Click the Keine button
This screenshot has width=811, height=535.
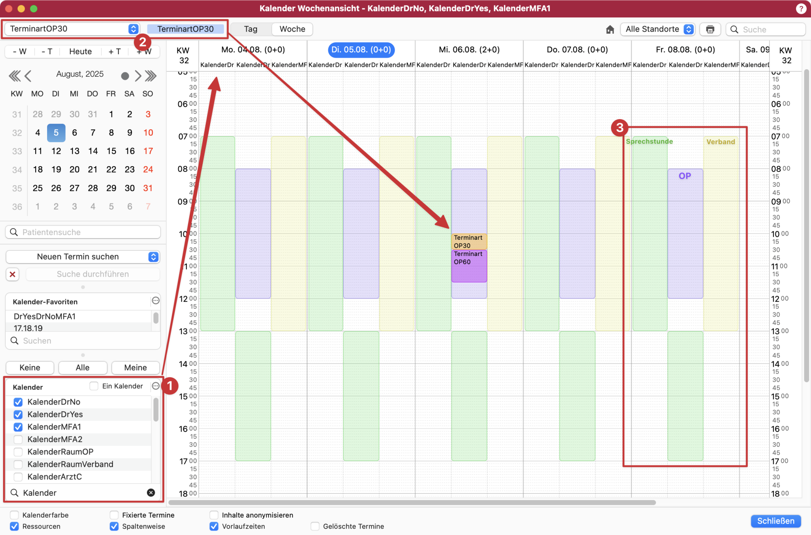[30, 368]
